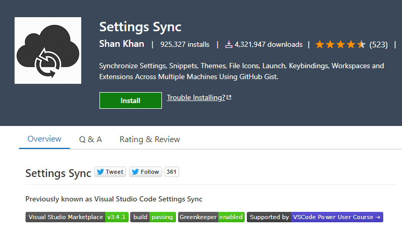Switch to the Q & A tab
Screen dimensions: 402x241
[91, 139]
